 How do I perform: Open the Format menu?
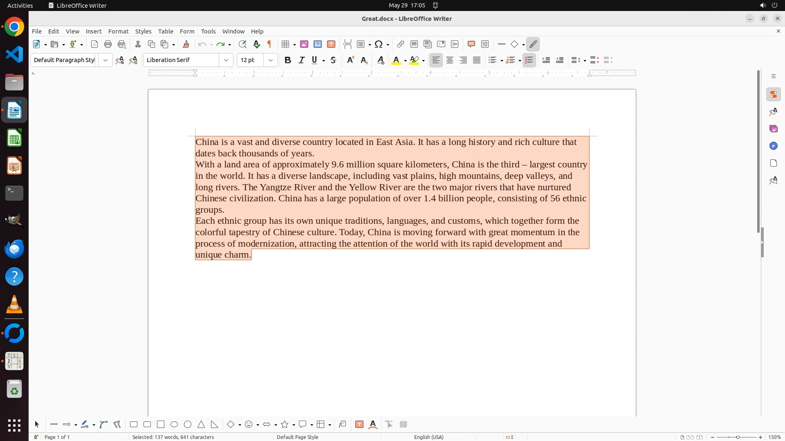pyautogui.click(x=118, y=31)
